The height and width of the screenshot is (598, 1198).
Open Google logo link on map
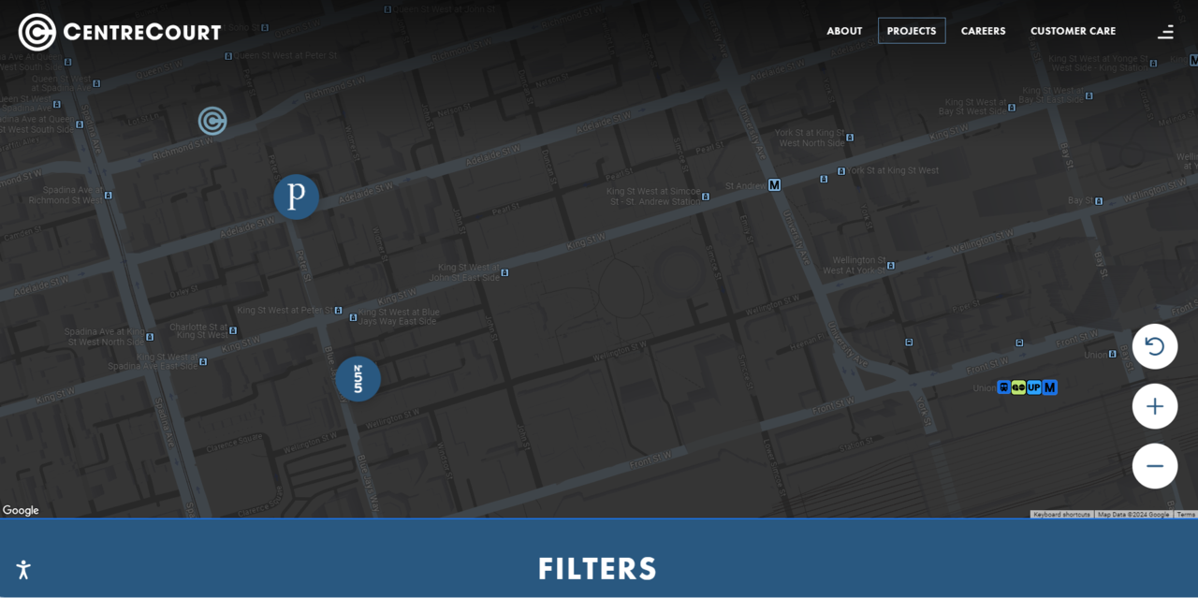tap(21, 510)
